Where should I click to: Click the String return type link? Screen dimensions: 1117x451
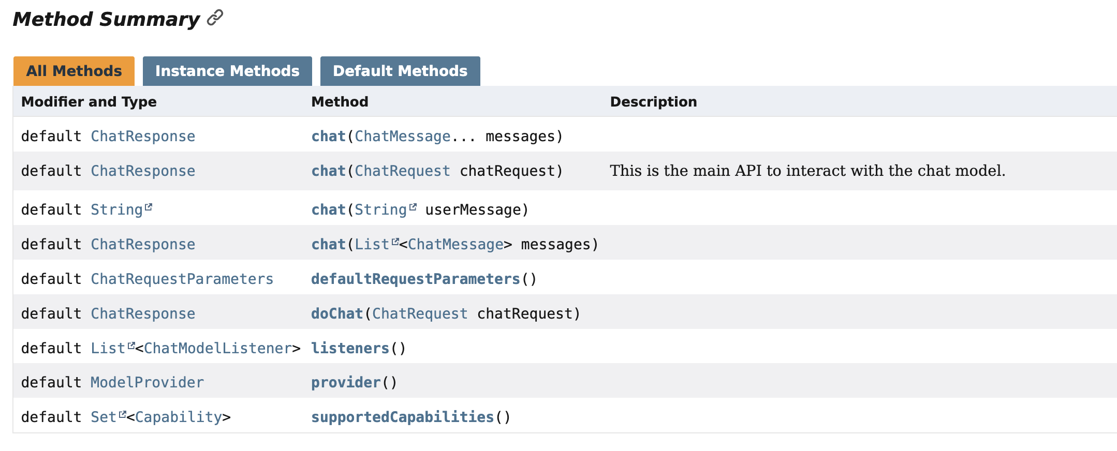click(x=116, y=210)
